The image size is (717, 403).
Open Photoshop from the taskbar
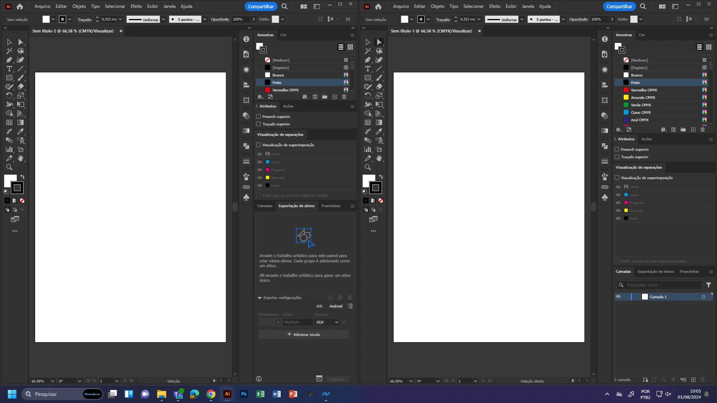click(x=244, y=394)
